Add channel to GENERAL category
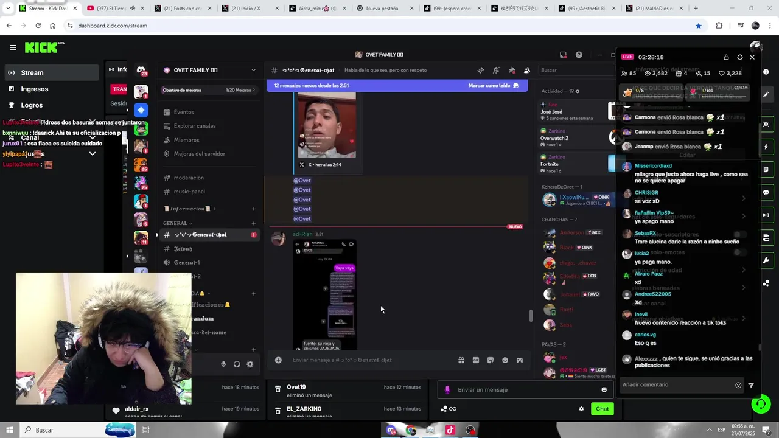This screenshot has height=438, width=779. [x=254, y=223]
